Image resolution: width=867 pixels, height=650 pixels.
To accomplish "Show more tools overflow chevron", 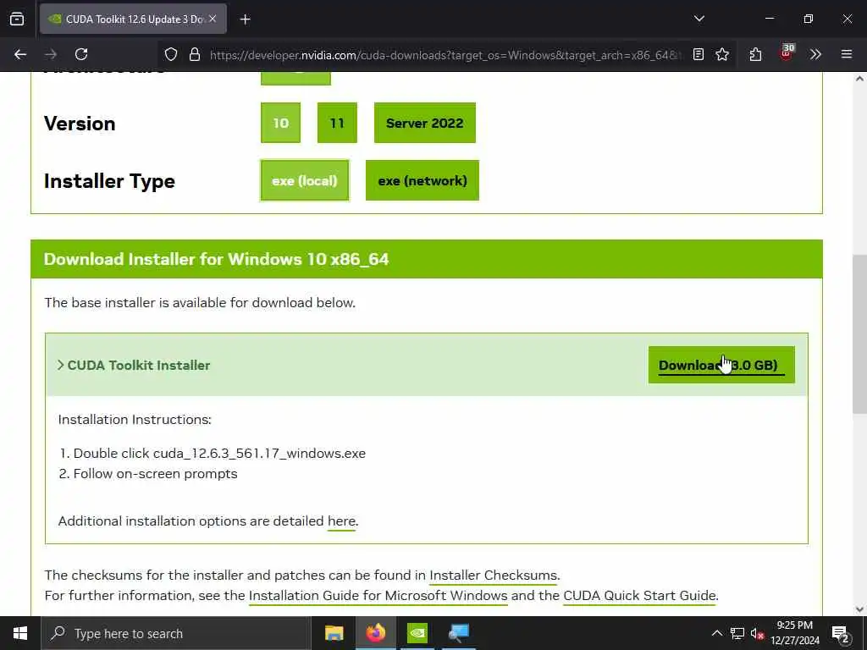I will [815, 54].
